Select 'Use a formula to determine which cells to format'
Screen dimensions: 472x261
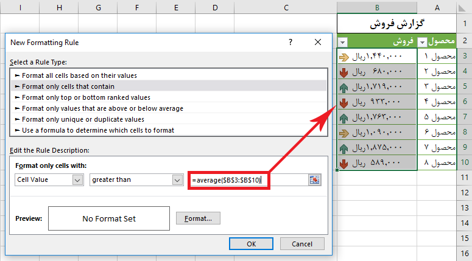[x=169, y=130]
